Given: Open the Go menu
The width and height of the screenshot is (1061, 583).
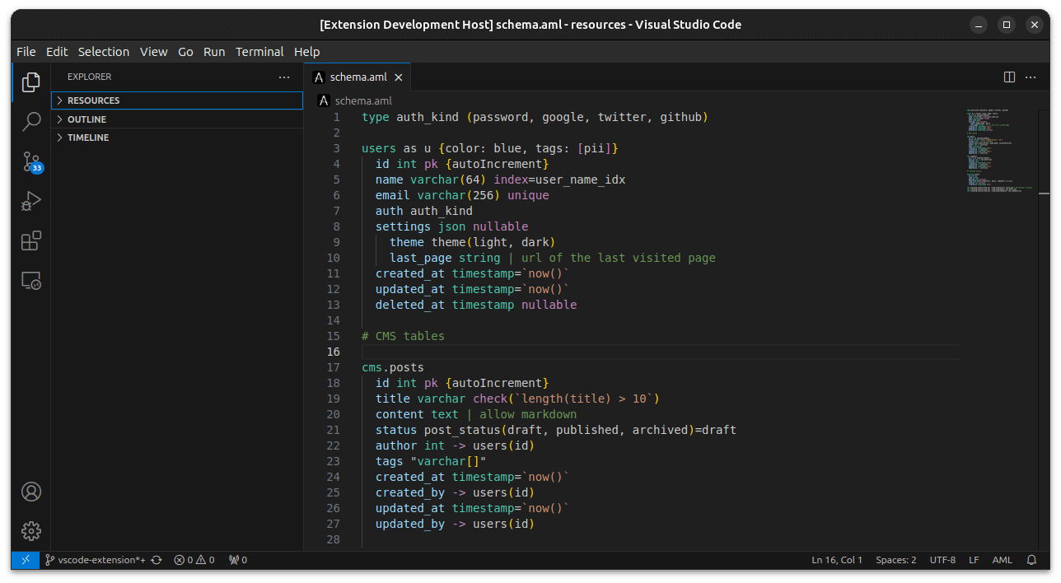Looking at the screenshot, I should coord(186,51).
